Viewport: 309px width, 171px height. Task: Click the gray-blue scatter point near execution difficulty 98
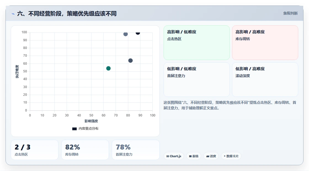coord(126,34)
